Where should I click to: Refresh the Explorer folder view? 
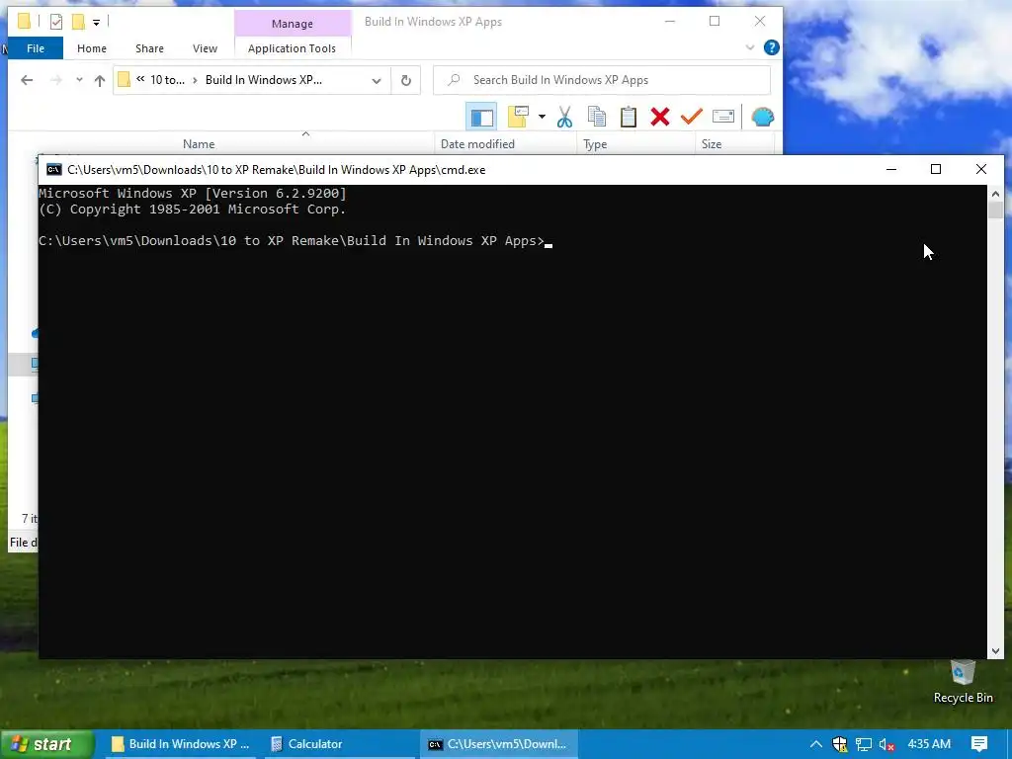pyautogui.click(x=406, y=81)
